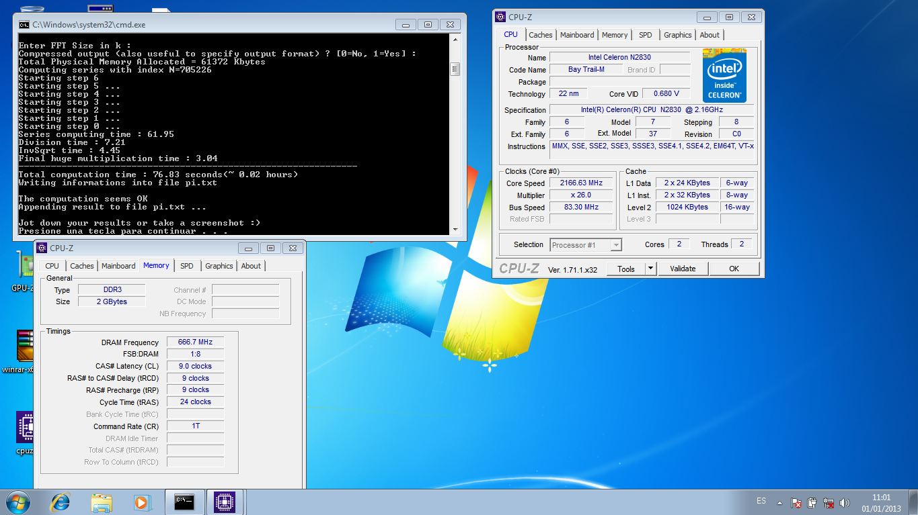
Task: Open Mainboard tab in CPU window
Action: [x=577, y=35]
